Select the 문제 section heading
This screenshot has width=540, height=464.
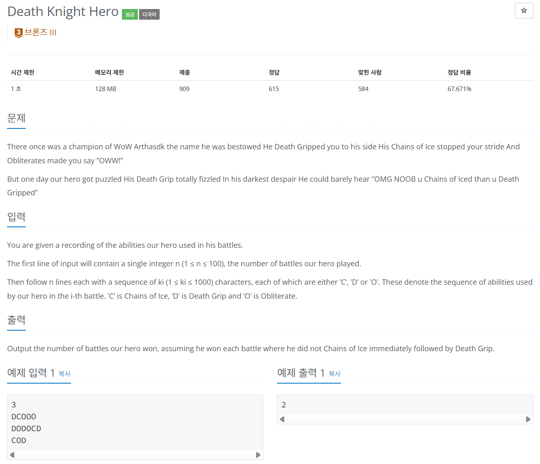(x=16, y=119)
